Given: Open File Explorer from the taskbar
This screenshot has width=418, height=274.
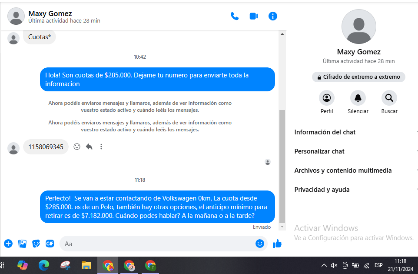Looking at the screenshot, I should click(86, 265).
